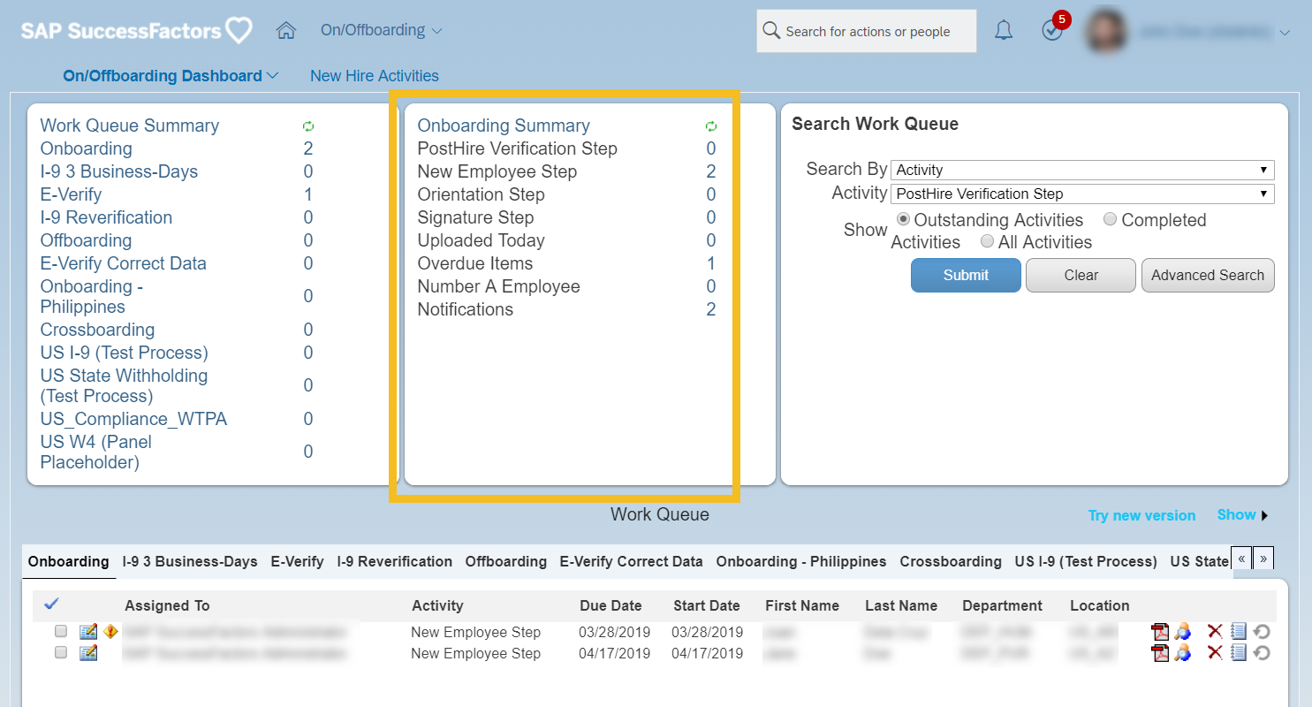Open E-Verify Correct Data tab

click(x=632, y=561)
